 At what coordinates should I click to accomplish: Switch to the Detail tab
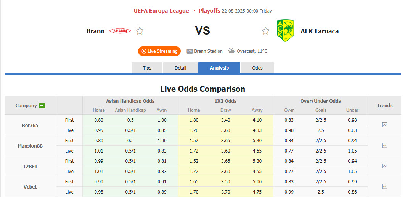(x=180, y=68)
